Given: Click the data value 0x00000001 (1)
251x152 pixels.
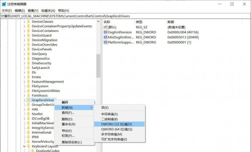Looking at the screenshot, I should coord(179,42).
